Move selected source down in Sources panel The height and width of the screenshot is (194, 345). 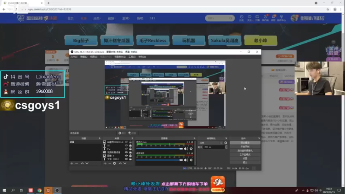coord(125,163)
